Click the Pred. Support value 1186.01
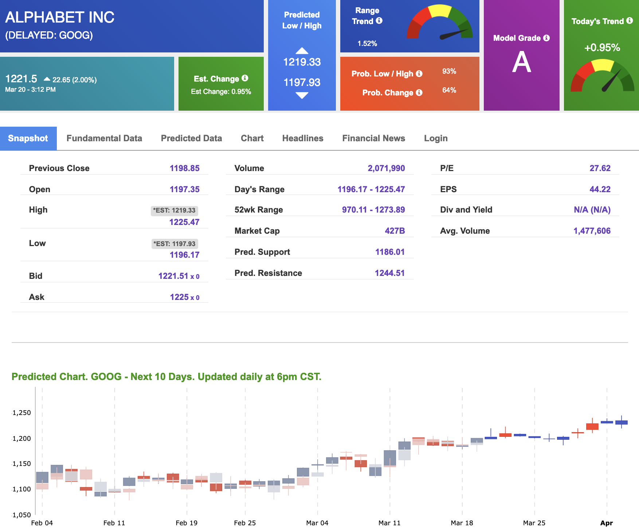 [x=390, y=252]
